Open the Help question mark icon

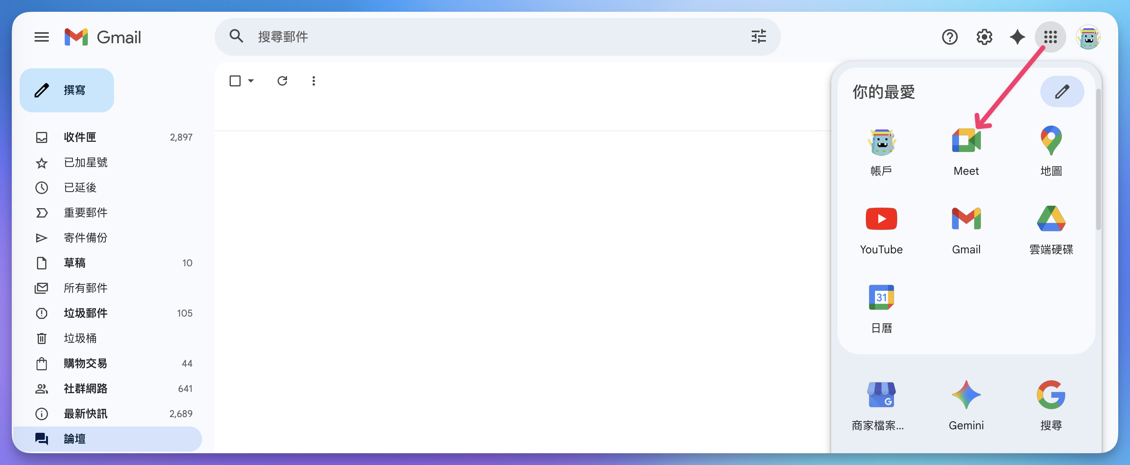pos(949,37)
